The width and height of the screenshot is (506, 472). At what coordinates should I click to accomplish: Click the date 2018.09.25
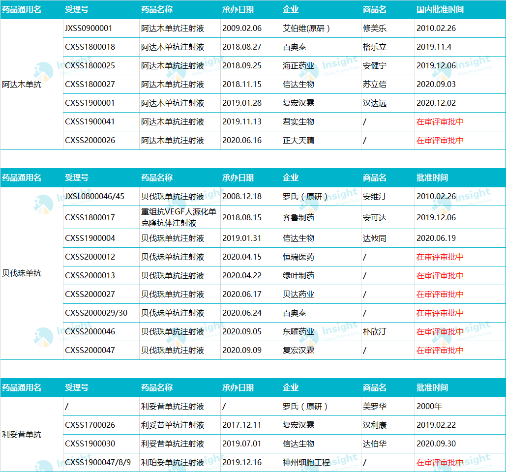[x=242, y=66]
